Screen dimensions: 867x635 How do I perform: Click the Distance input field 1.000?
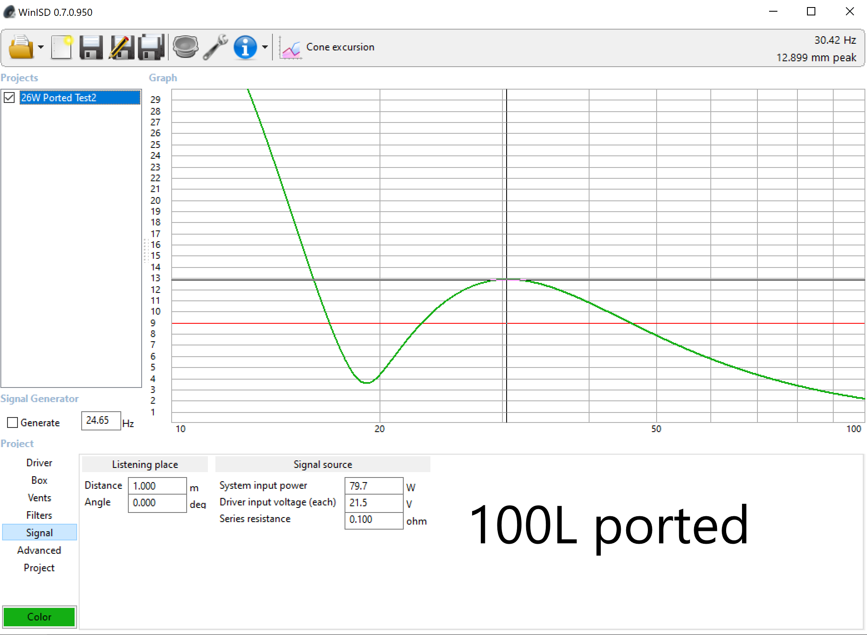click(157, 486)
